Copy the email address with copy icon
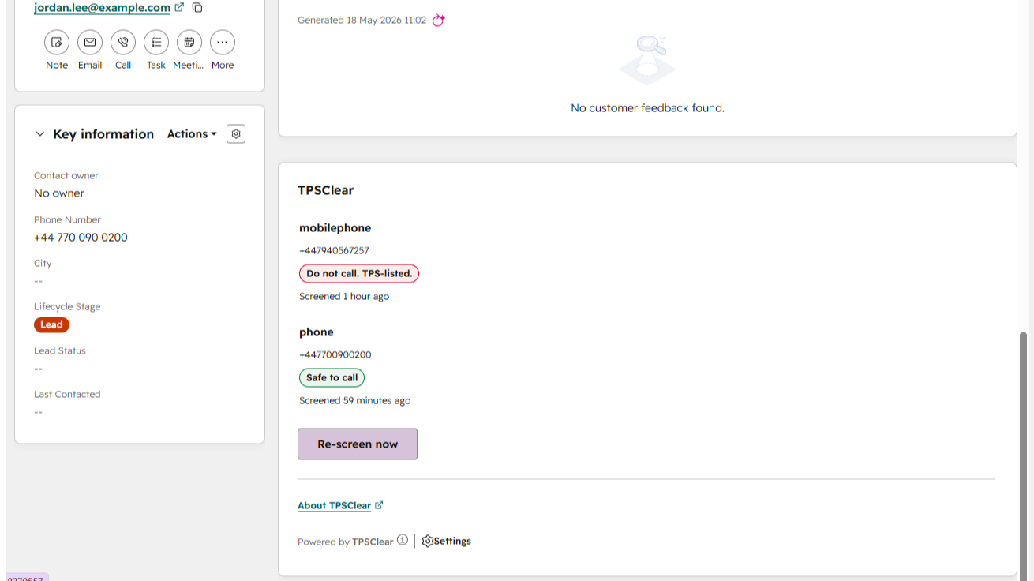Image resolution: width=1034 pixels, height=581 pixels. click(197, 8)
